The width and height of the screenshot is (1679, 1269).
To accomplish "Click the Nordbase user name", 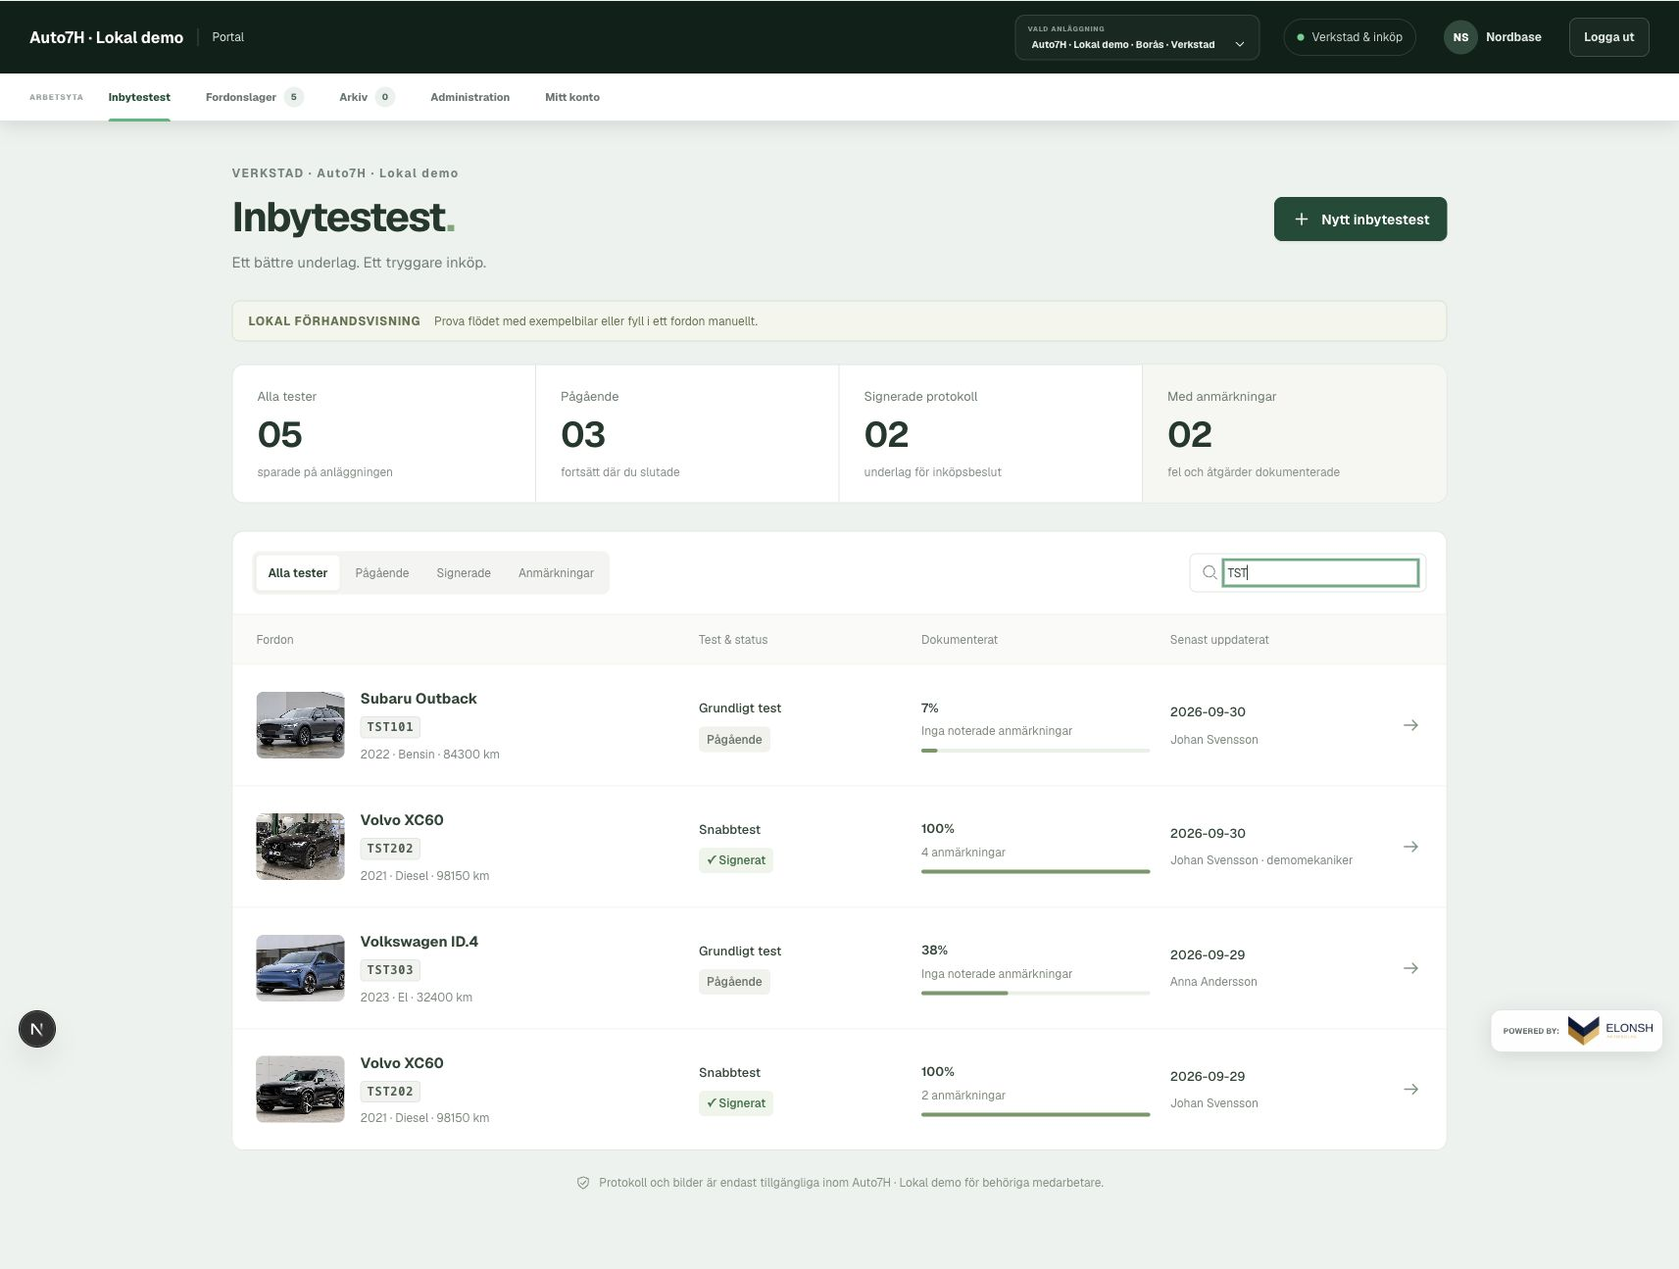I will pyautogui.click(x=1513, y=37).
